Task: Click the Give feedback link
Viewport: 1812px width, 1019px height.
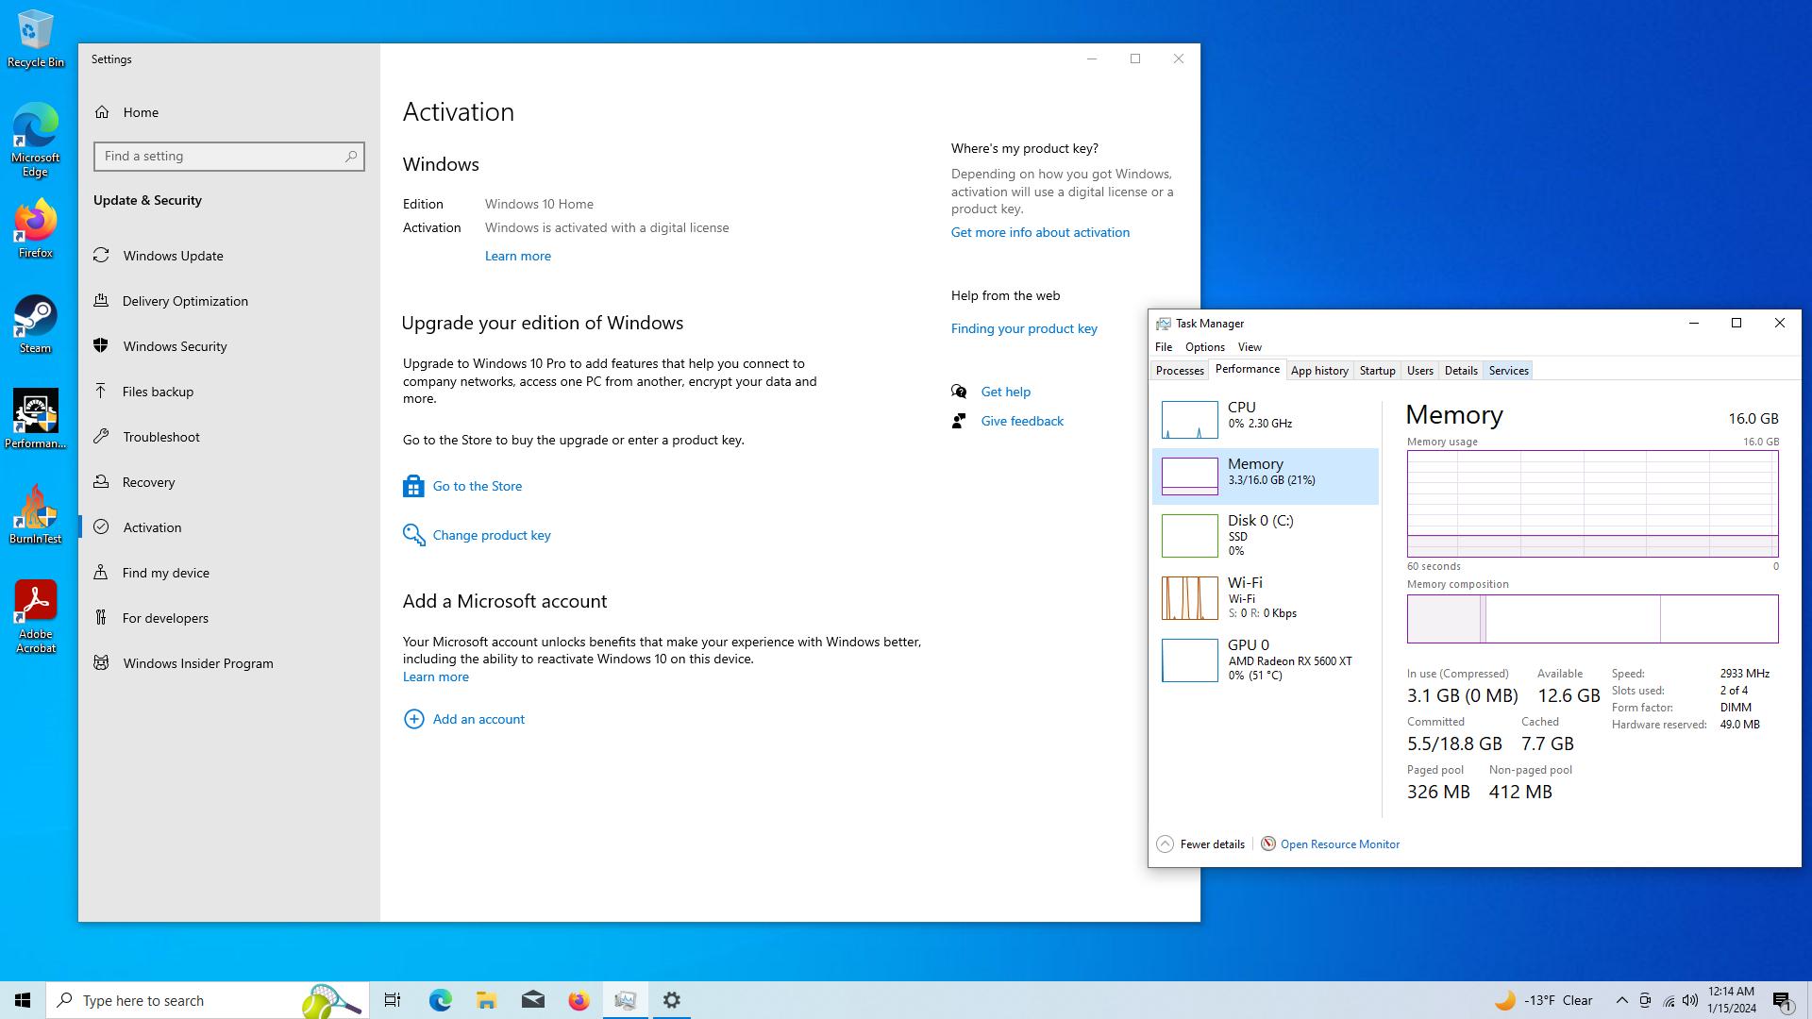Action: click(x=1022, y=421)
